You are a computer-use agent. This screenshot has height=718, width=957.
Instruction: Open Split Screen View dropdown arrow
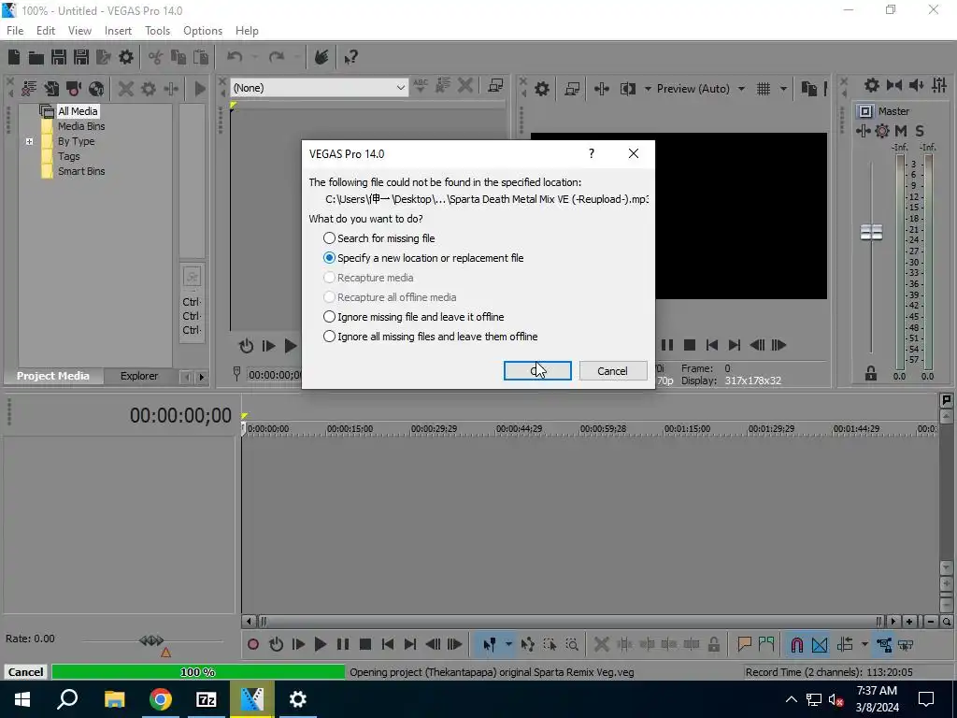tap(648, 89)
